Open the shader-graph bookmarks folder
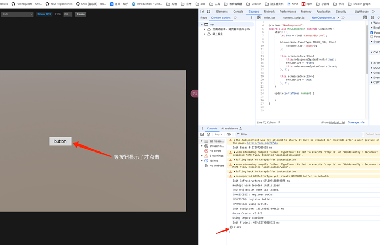The width and height of the screenshot is (380, 245). pos(359,4)
